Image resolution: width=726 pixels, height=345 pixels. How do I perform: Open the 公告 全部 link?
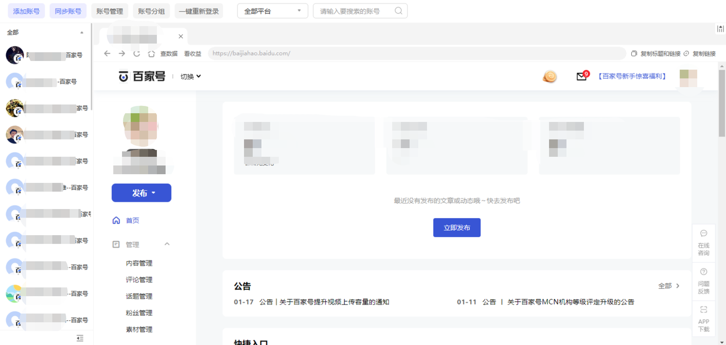[x=668, y=285]
